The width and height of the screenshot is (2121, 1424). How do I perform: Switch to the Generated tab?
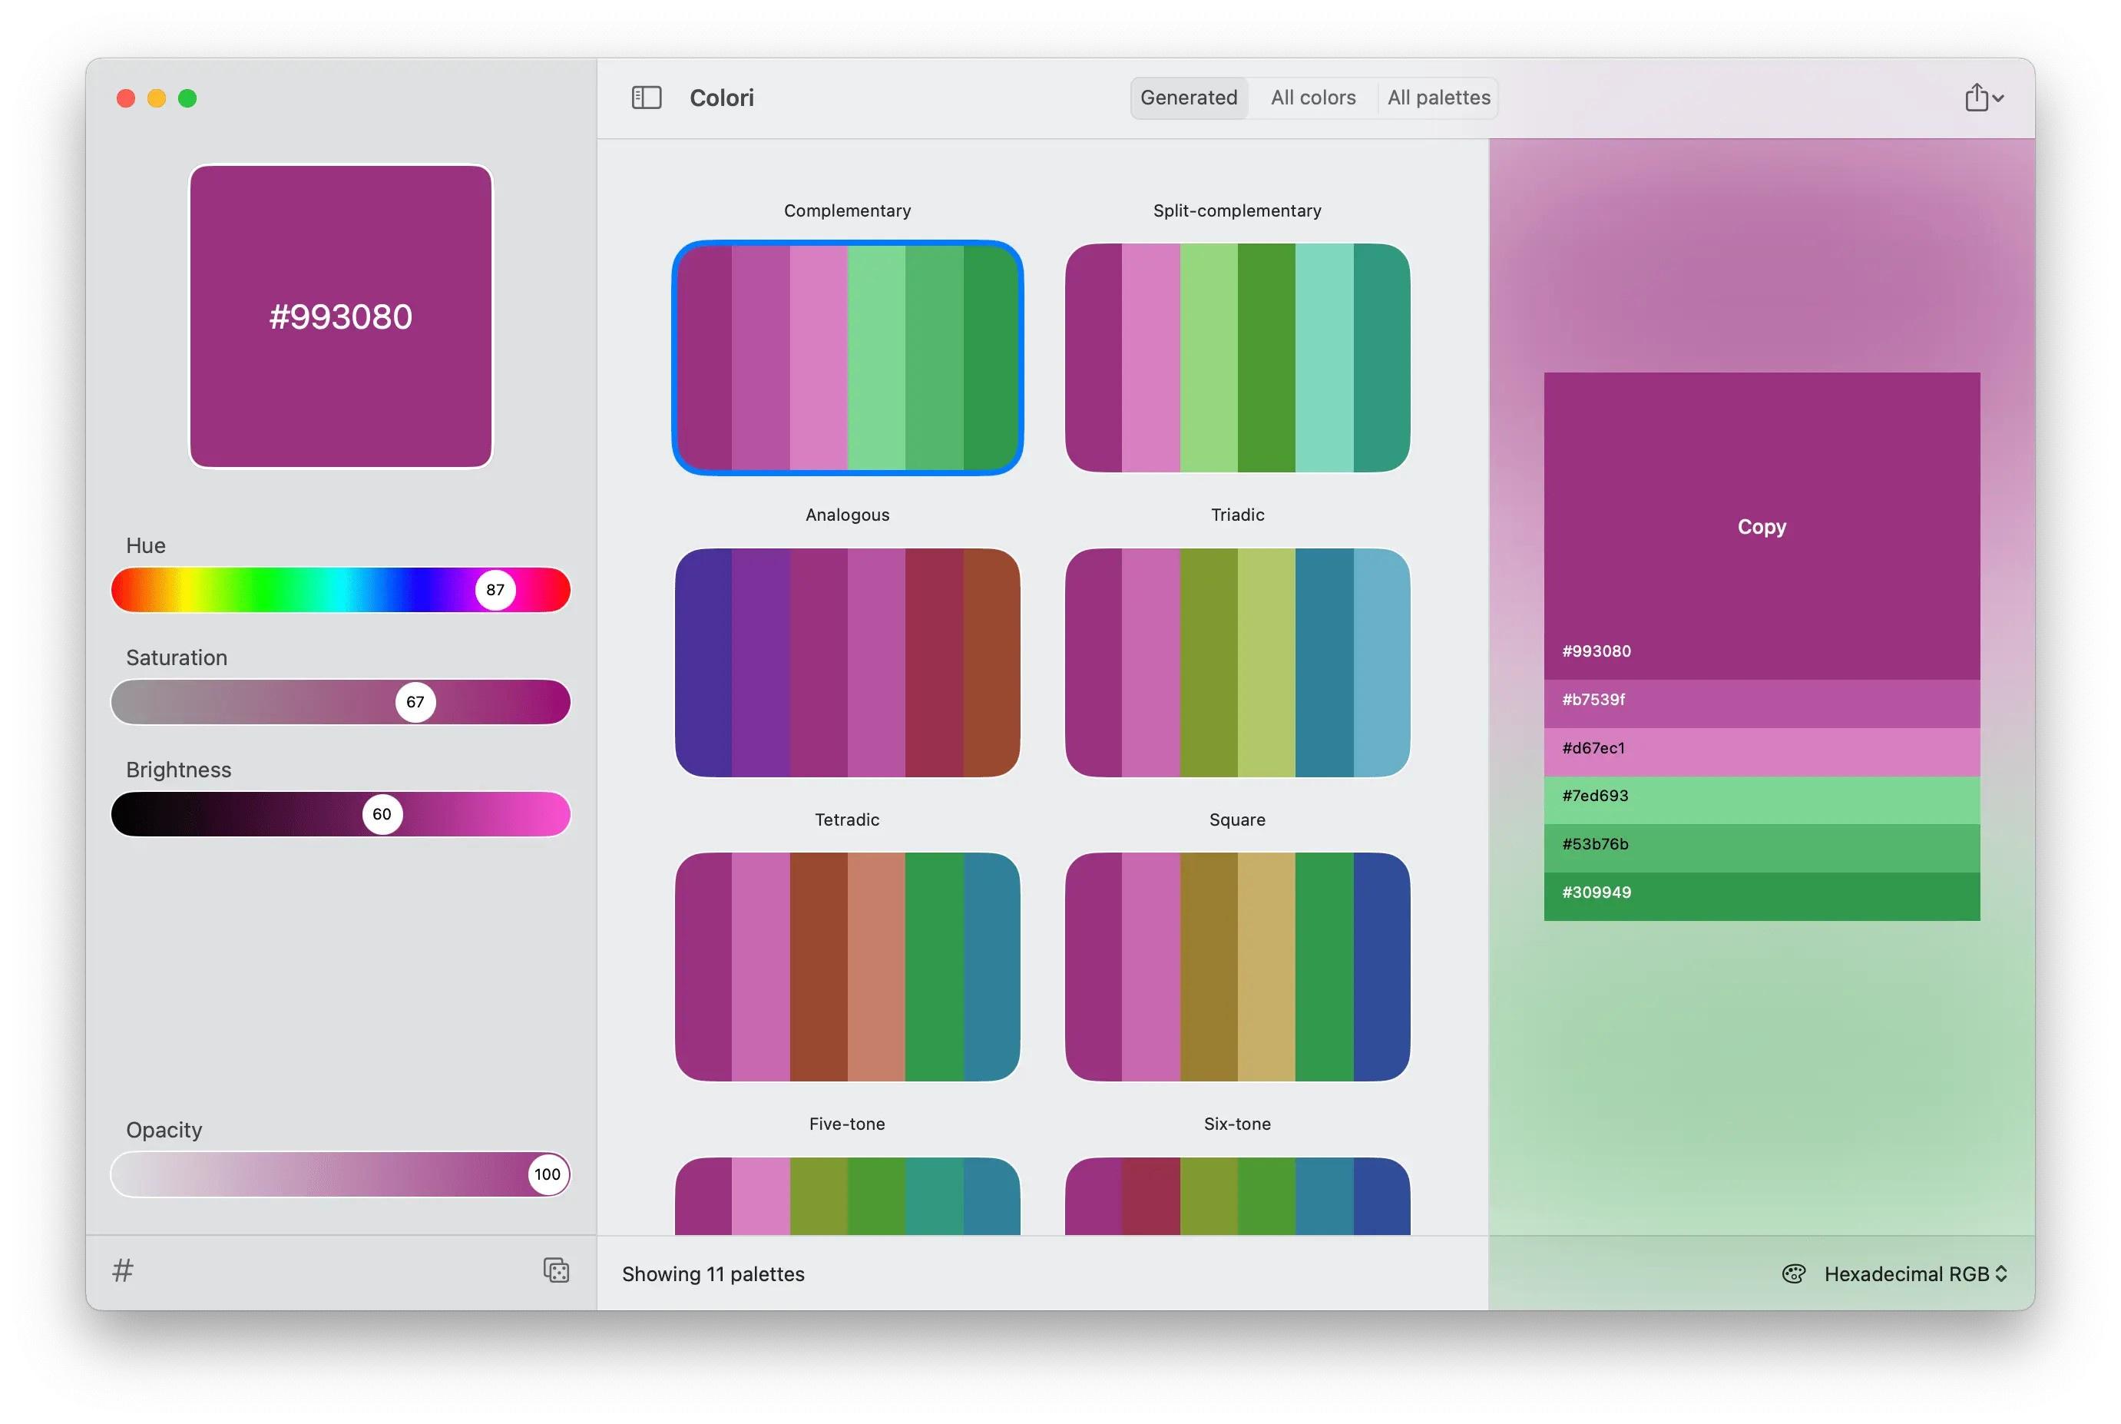point(1188,98)
